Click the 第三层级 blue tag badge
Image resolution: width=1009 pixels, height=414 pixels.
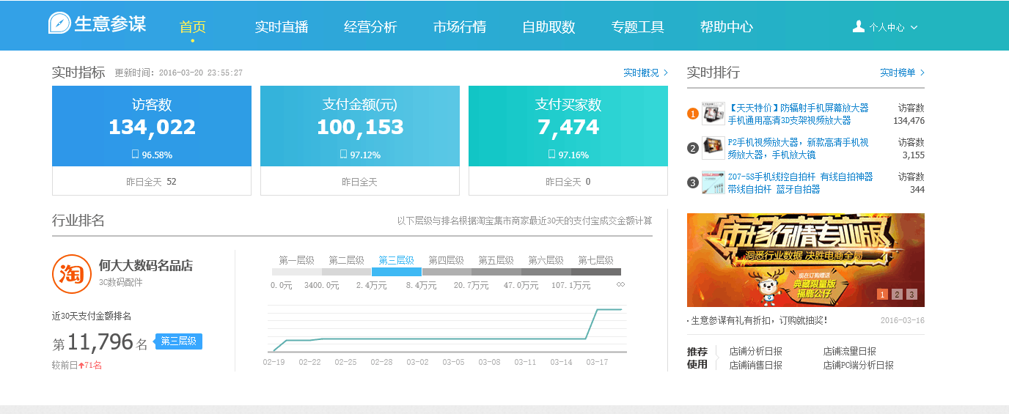tap(179, 341)
